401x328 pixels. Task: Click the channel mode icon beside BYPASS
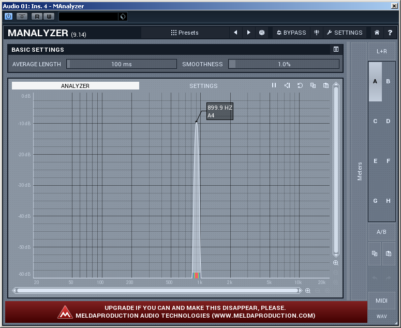317,33
